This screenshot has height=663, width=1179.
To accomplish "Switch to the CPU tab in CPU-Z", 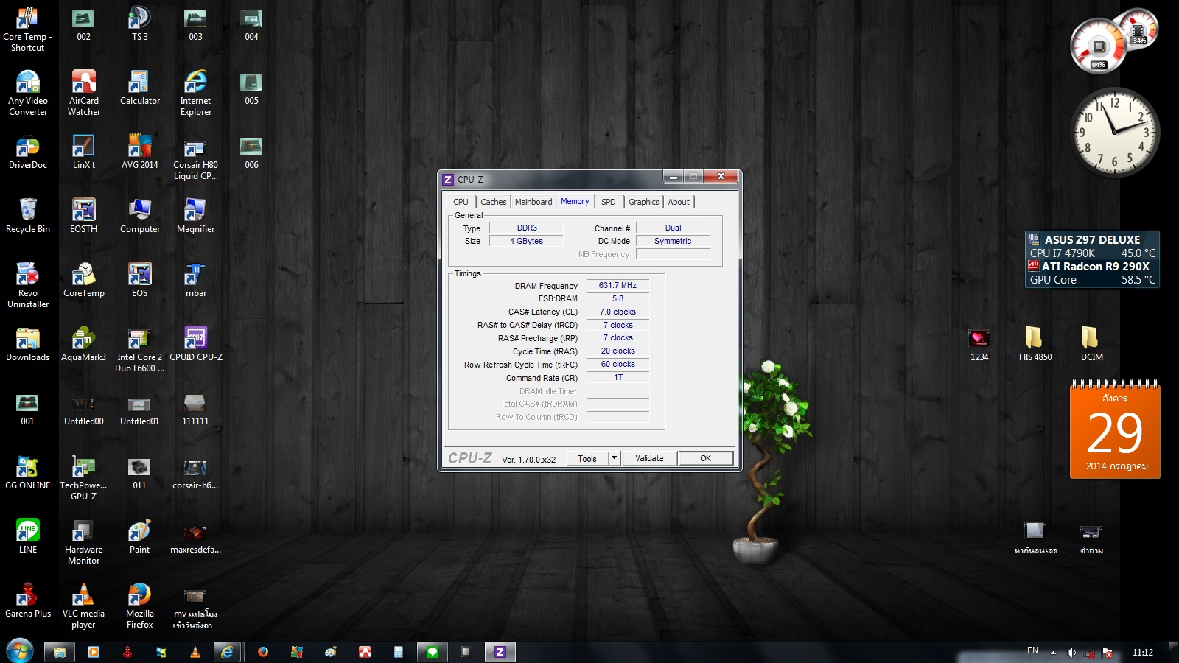I will (461, 202).
